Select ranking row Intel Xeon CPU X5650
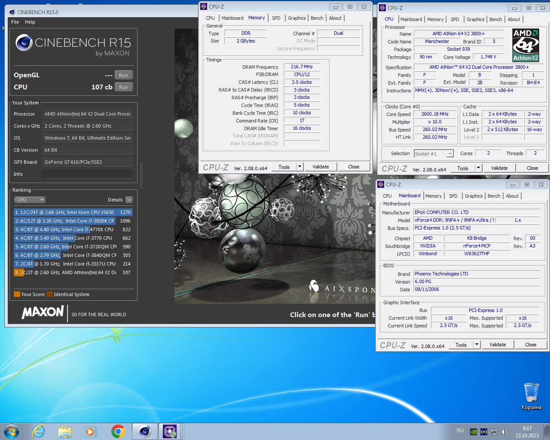The height and width of the screenshot is (440, 550). click(73, 212)
